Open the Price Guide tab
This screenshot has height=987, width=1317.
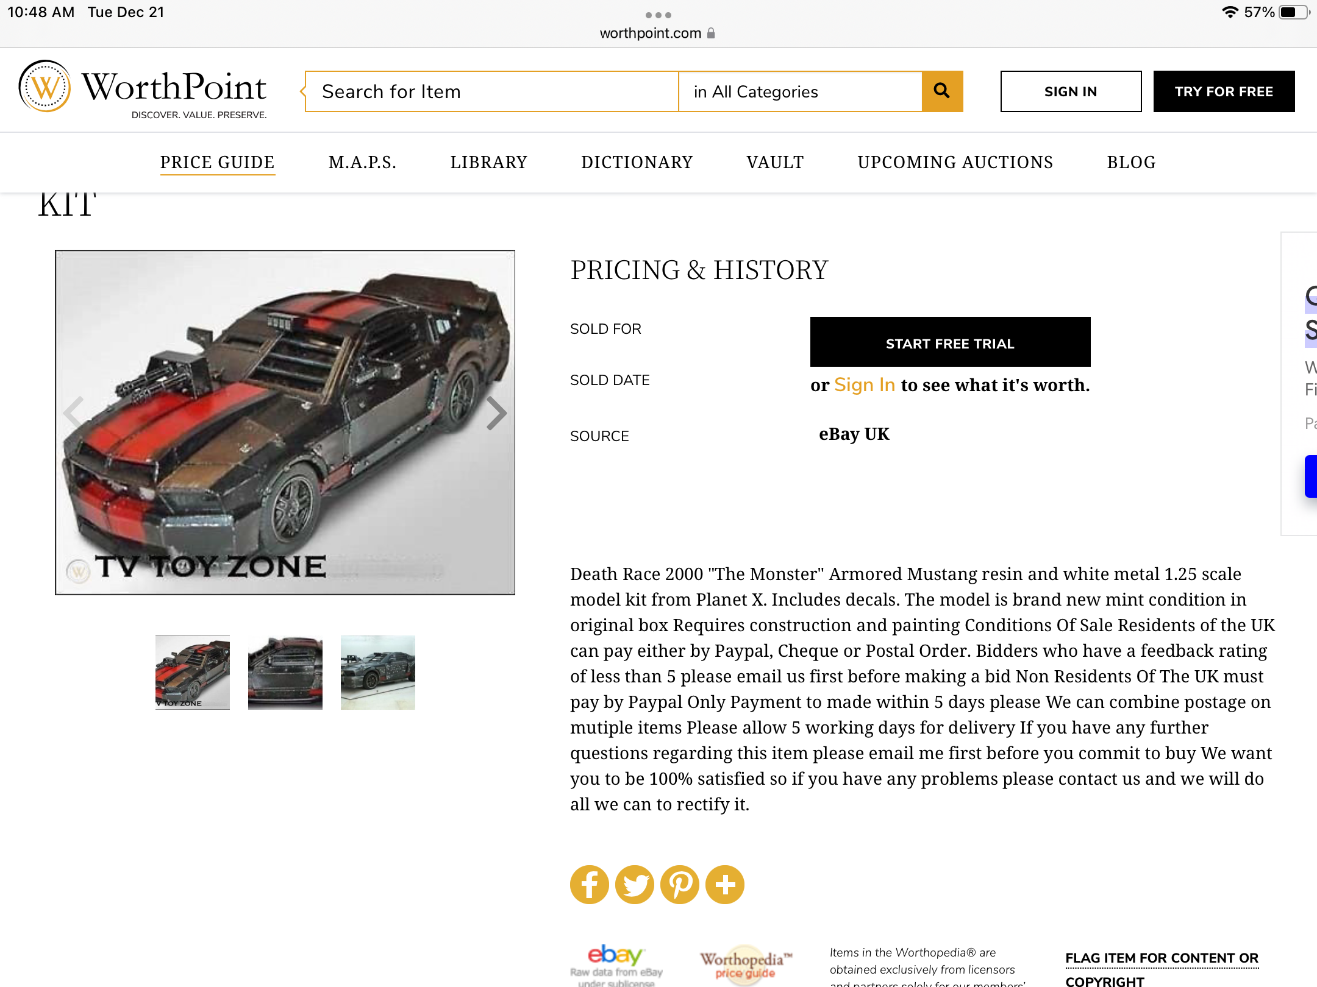click(217, 162)
